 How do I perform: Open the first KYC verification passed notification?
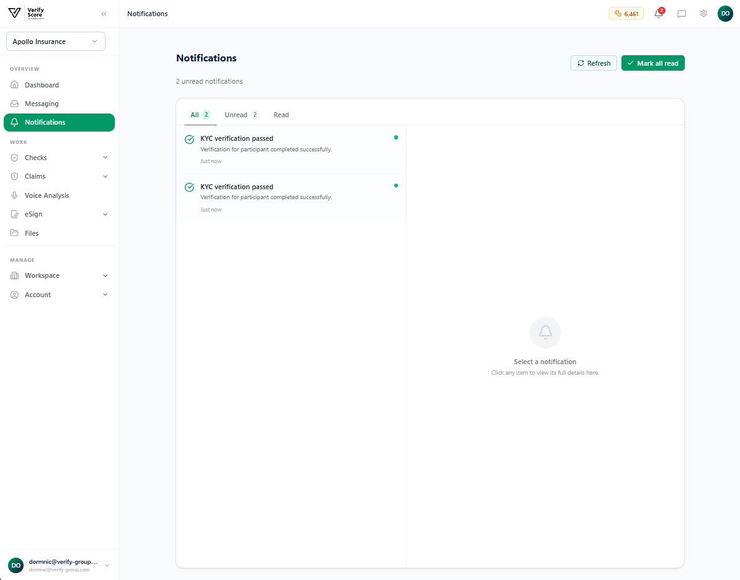(x=291, y=149)
